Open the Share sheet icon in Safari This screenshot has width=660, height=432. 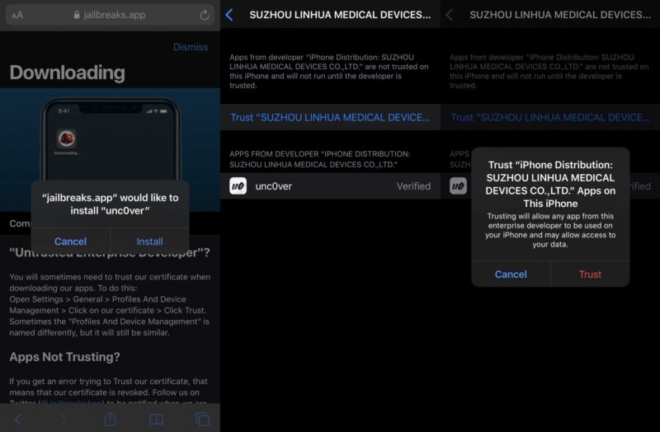click(x=110, y=420)
